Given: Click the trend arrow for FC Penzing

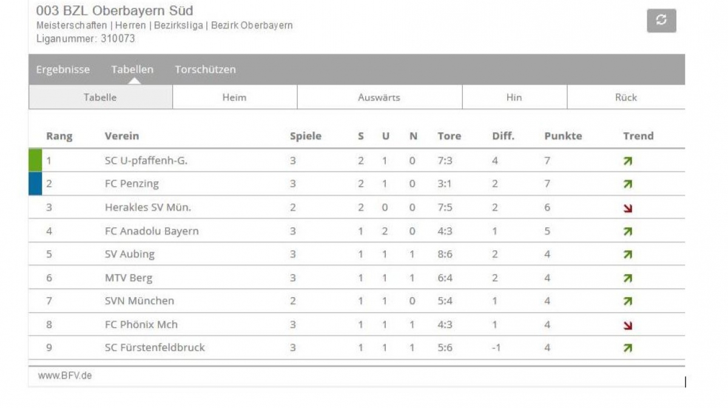Looking at the screenshot, I should tap(628, 184).
